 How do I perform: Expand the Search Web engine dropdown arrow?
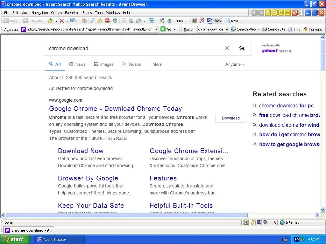[x=259, y=29]
